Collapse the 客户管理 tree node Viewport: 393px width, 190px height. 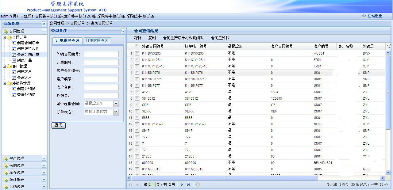coord(4,66)
